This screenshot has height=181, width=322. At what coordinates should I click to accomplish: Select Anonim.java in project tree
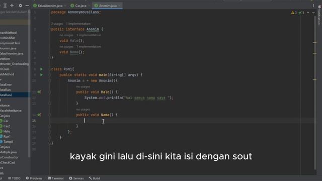point(8,48)
